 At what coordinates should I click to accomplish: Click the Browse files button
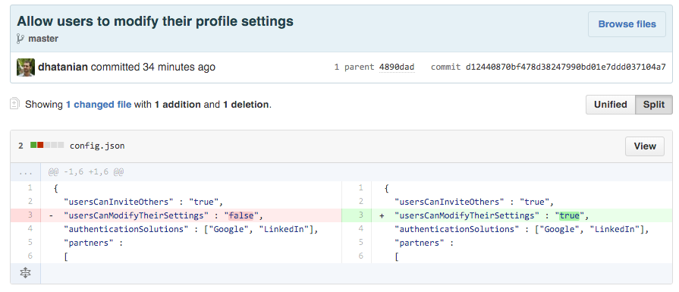[x=627, y=24]
